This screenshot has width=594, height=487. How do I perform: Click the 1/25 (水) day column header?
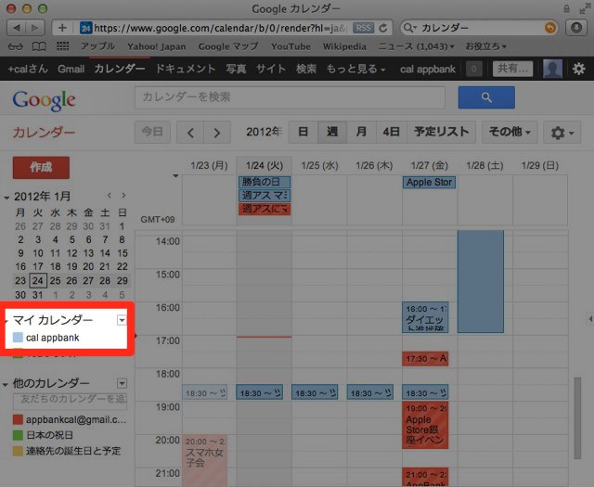tap(319, 165)
